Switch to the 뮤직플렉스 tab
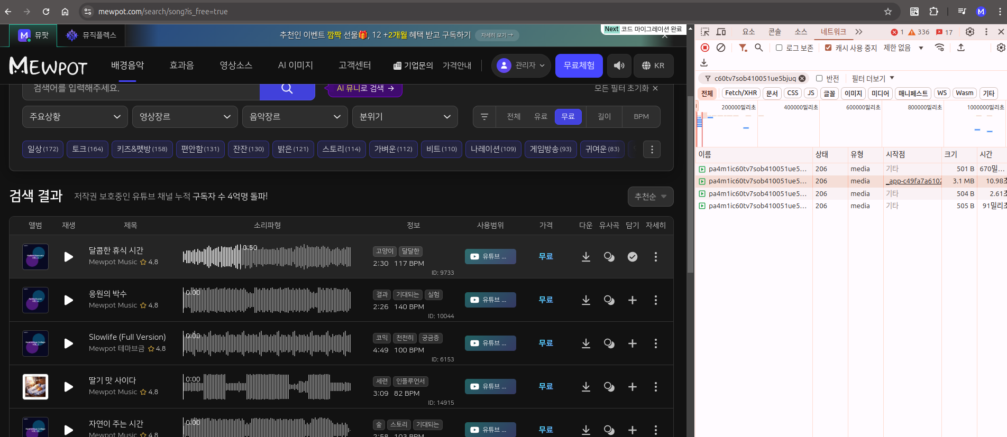Screen dimensions: 1007x437 point(91,35)
